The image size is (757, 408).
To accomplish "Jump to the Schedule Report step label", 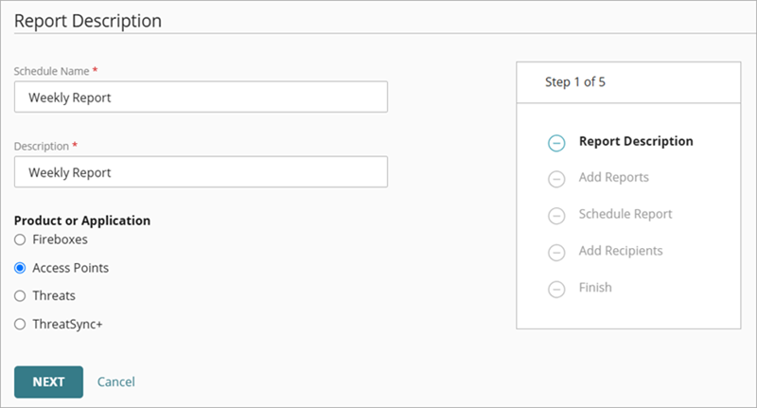I will pyautogui.click(x=625, y=214).
